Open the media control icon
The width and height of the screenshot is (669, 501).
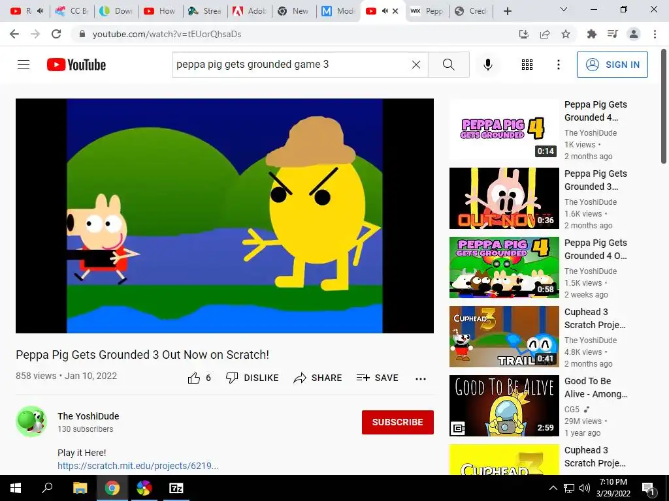[613, 34]
